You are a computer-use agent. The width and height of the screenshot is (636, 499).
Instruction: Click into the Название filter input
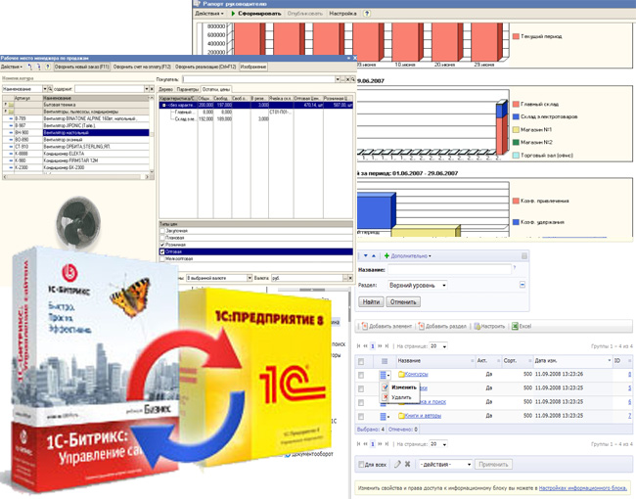449,269
